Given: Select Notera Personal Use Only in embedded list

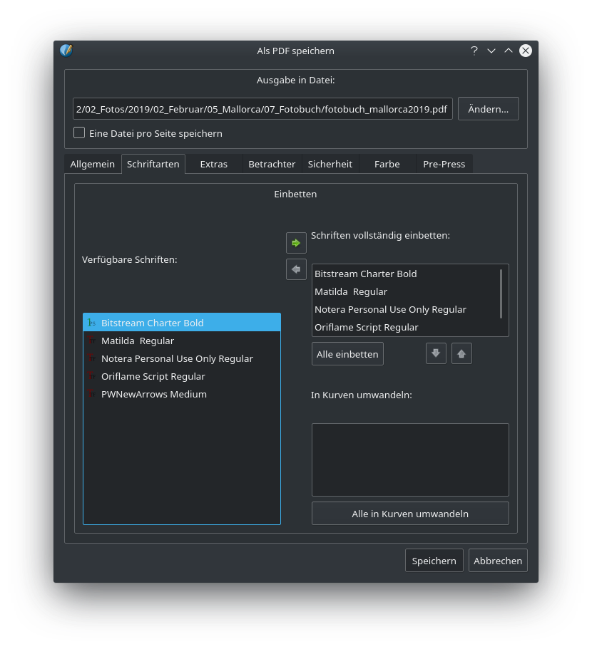Looking at the screenshot, I should coord(390,309).
